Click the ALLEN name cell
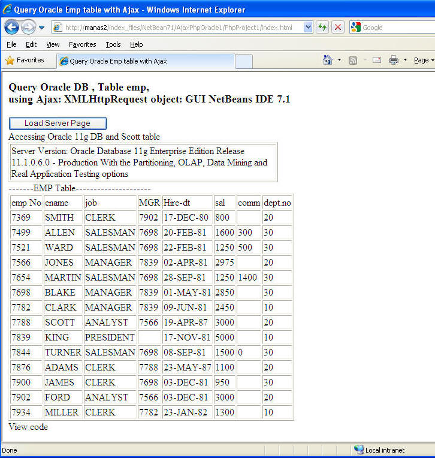The width and height of the screenshot is (435, 458). 63,233
